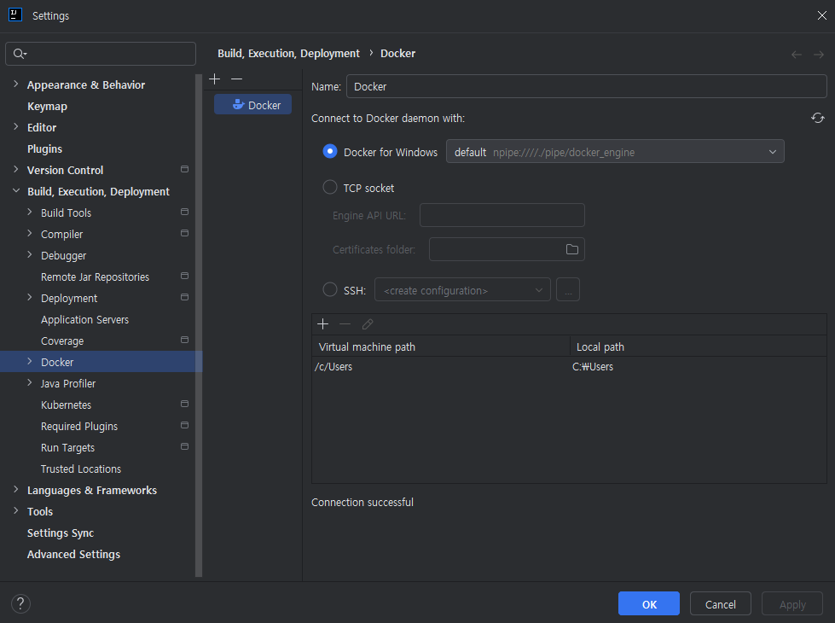The image size is (835, 623).
Task: Click the IntelliJ logo in the title bar
Action: [15, 15]
